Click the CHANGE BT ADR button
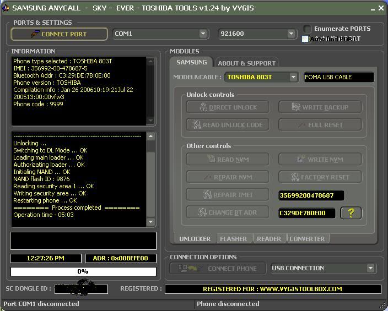This screenshot has height=311, width=388. pos(228,212)
